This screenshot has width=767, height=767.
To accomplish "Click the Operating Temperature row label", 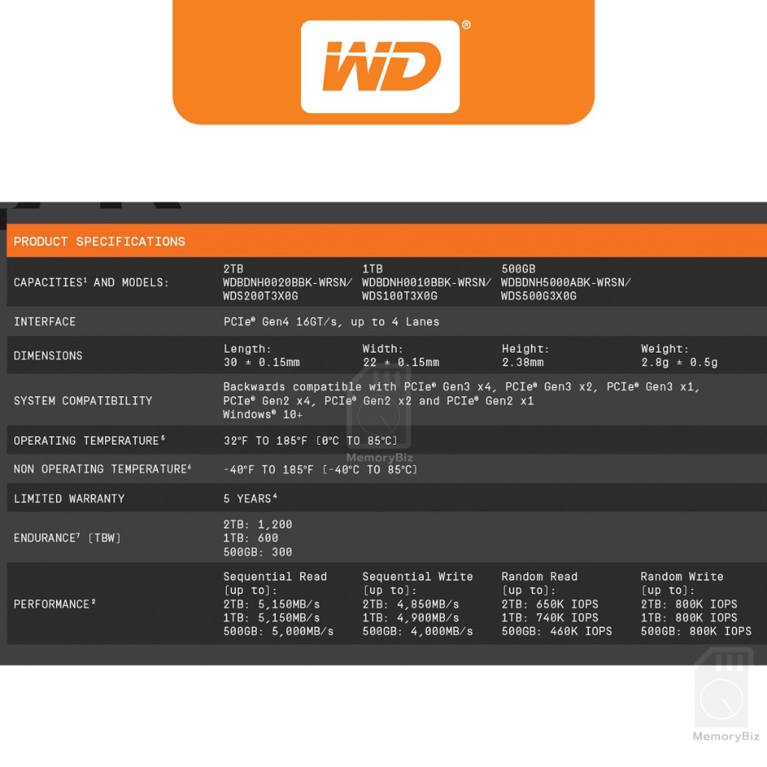I will [89, 440].
